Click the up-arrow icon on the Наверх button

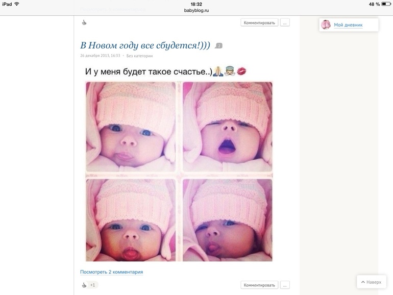pyautogui.click(x=363, y=282)
